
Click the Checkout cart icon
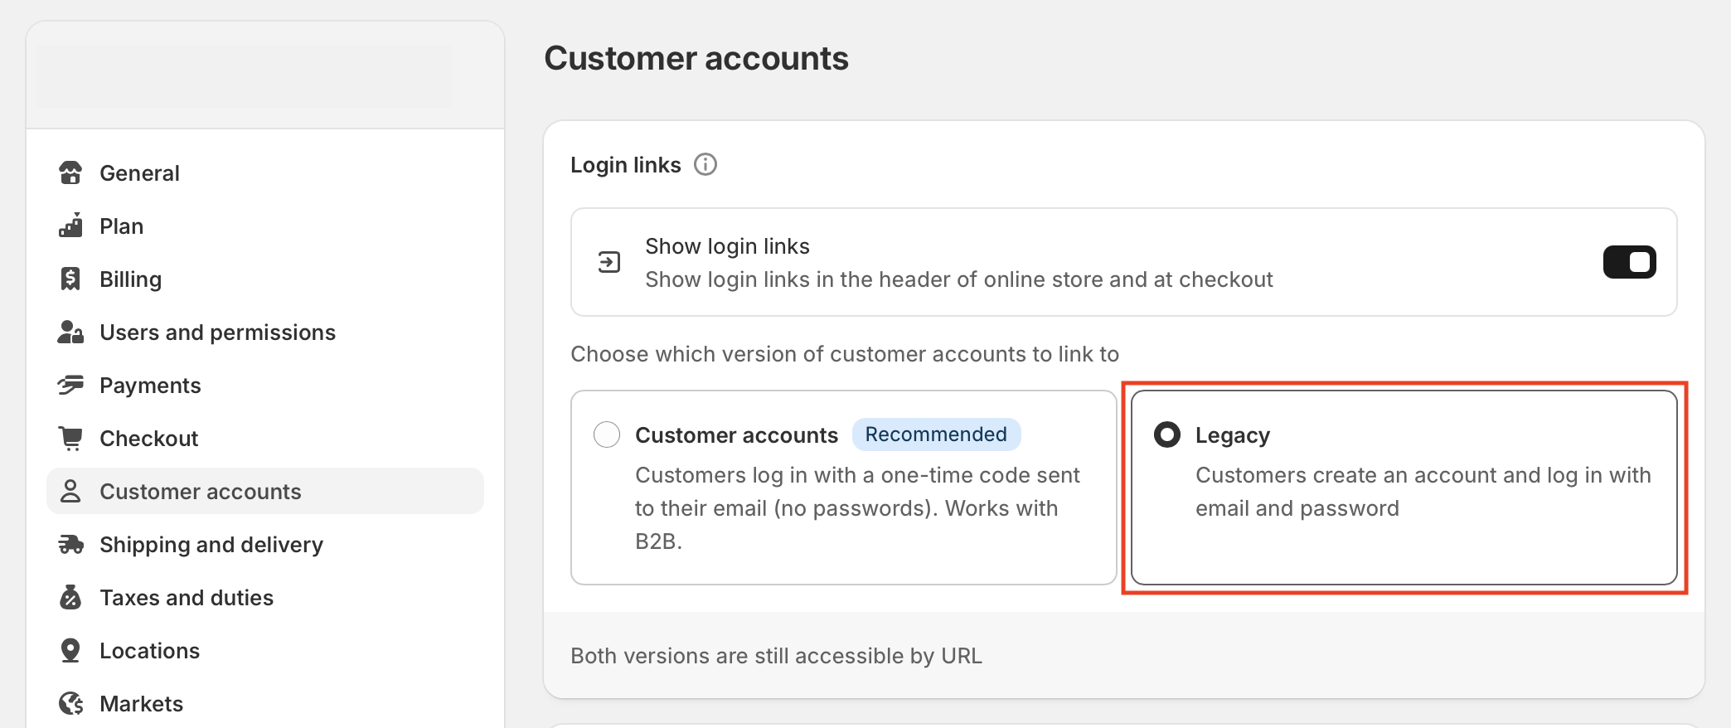[70, 439]
